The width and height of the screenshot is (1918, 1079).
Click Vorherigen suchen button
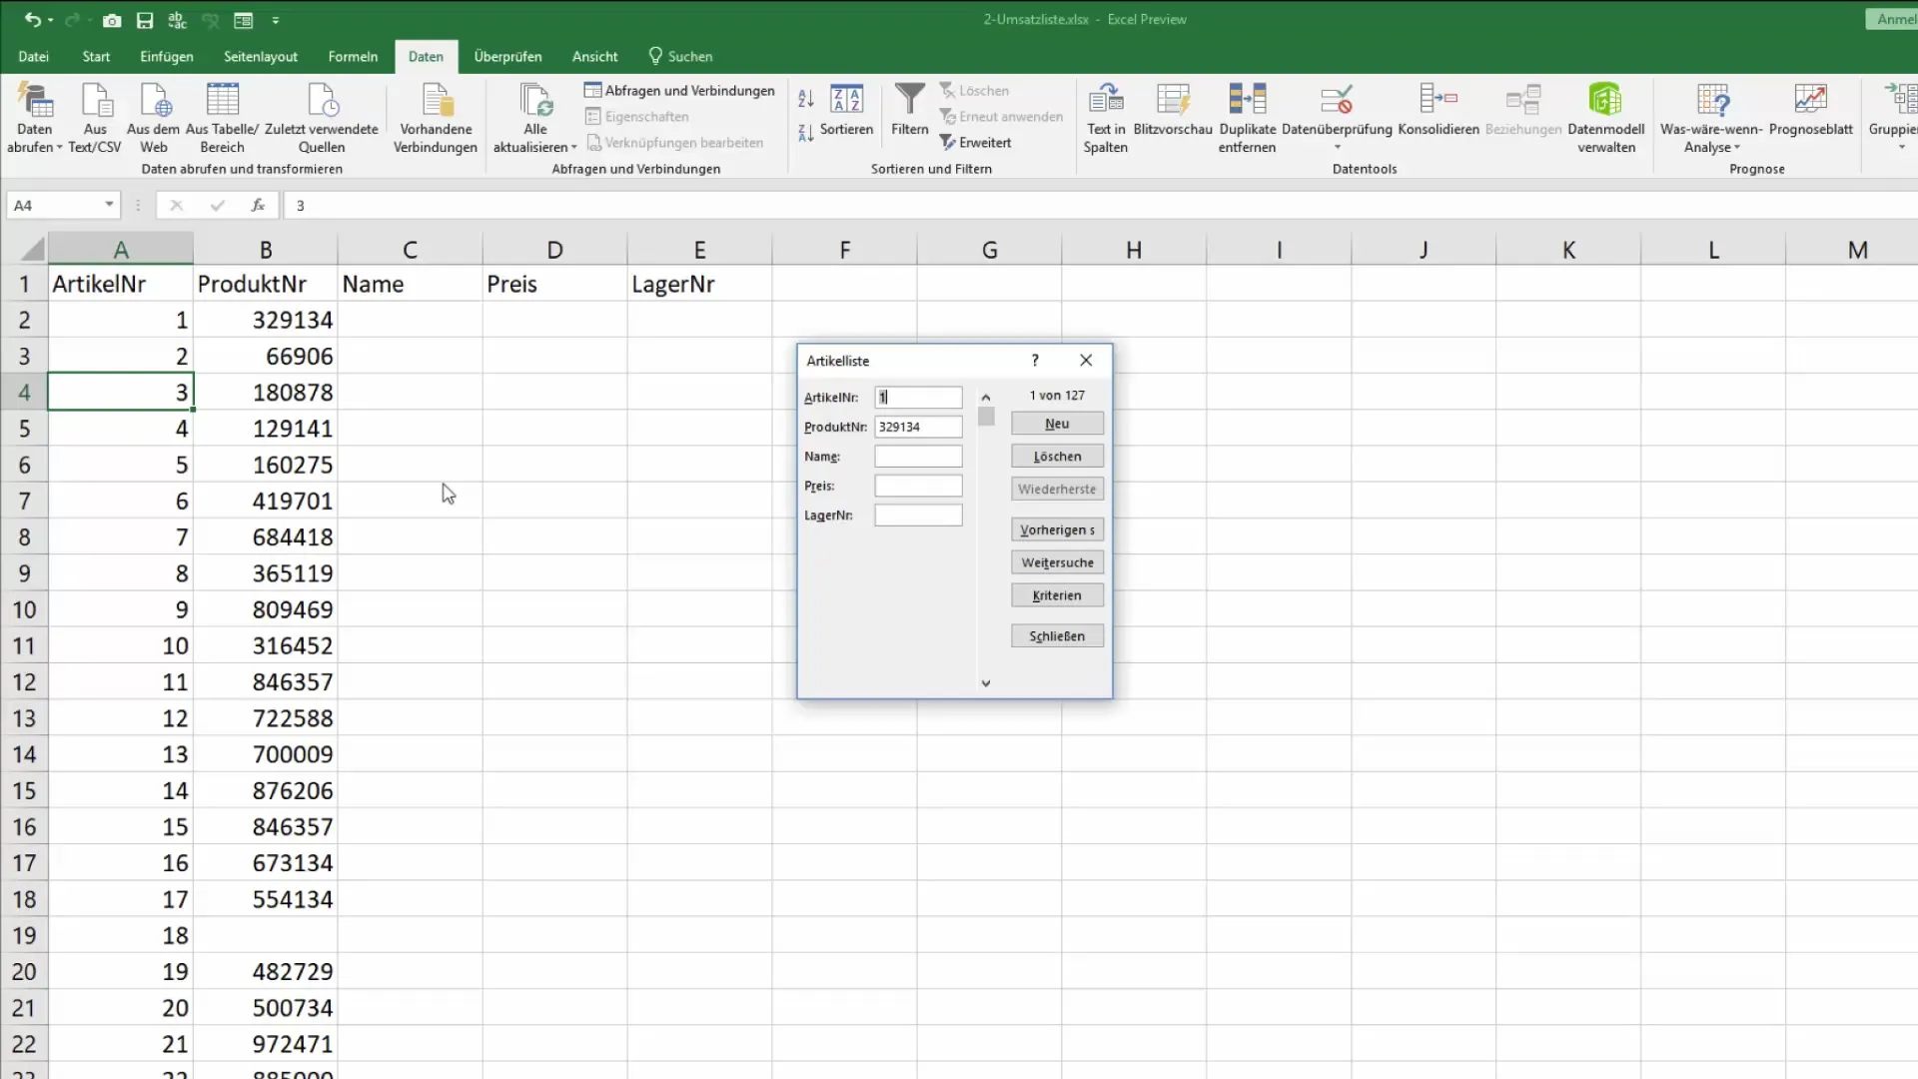coord(1057,530)
